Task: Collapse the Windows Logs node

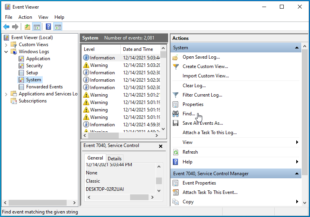Action: click(6, 52)
